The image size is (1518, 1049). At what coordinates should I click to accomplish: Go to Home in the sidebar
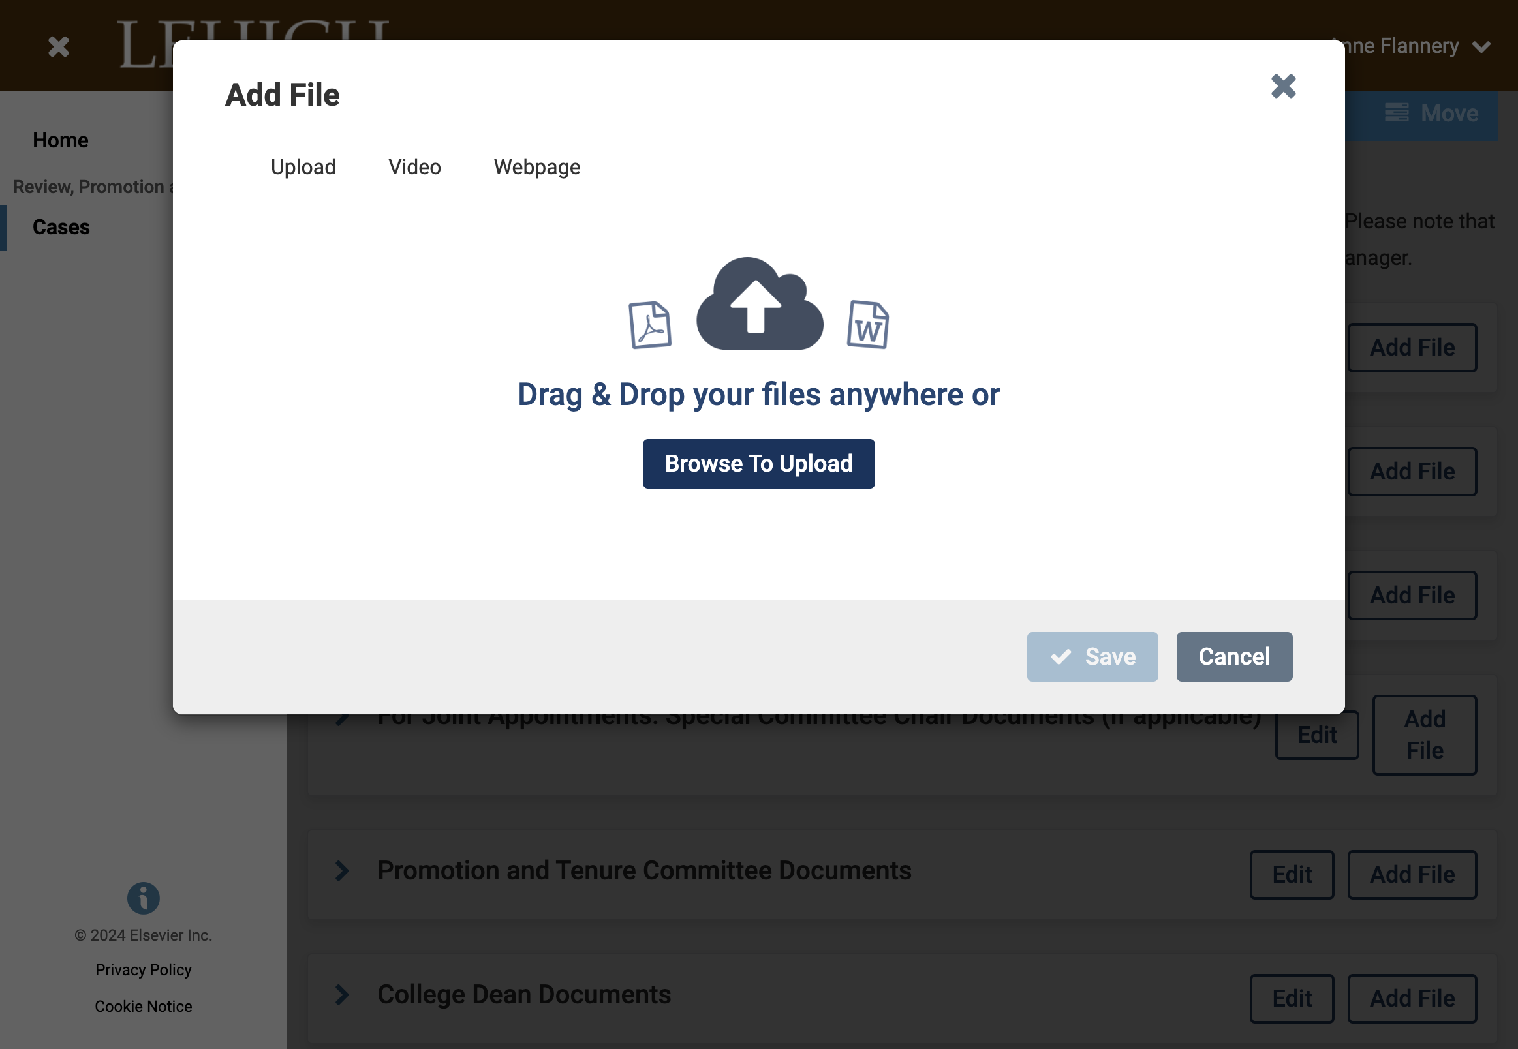61,140
